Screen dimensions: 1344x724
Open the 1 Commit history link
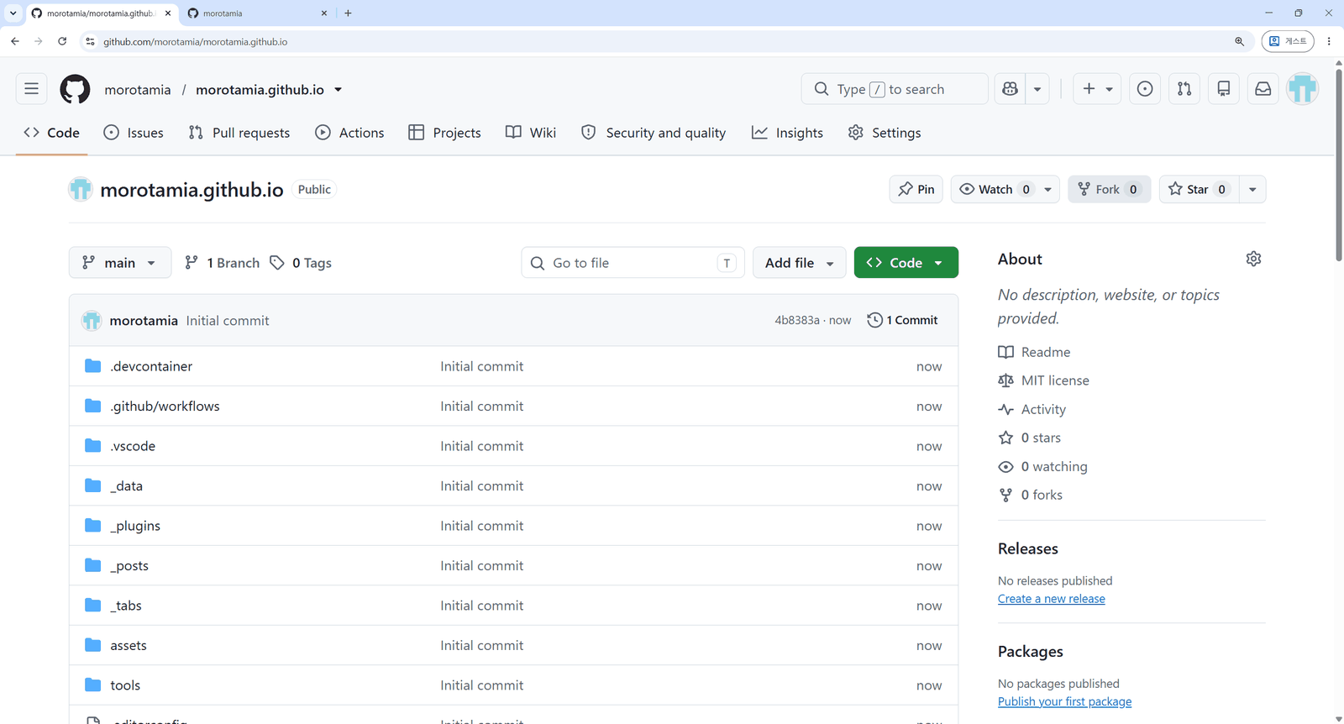(902, 320)
